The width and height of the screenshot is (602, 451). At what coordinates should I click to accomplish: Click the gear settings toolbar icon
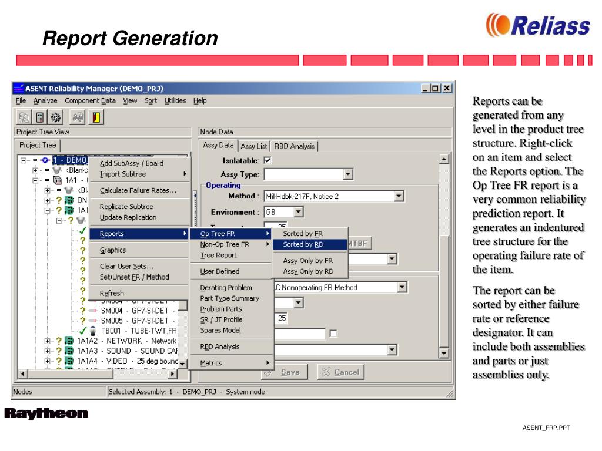[x=56, y=117]
